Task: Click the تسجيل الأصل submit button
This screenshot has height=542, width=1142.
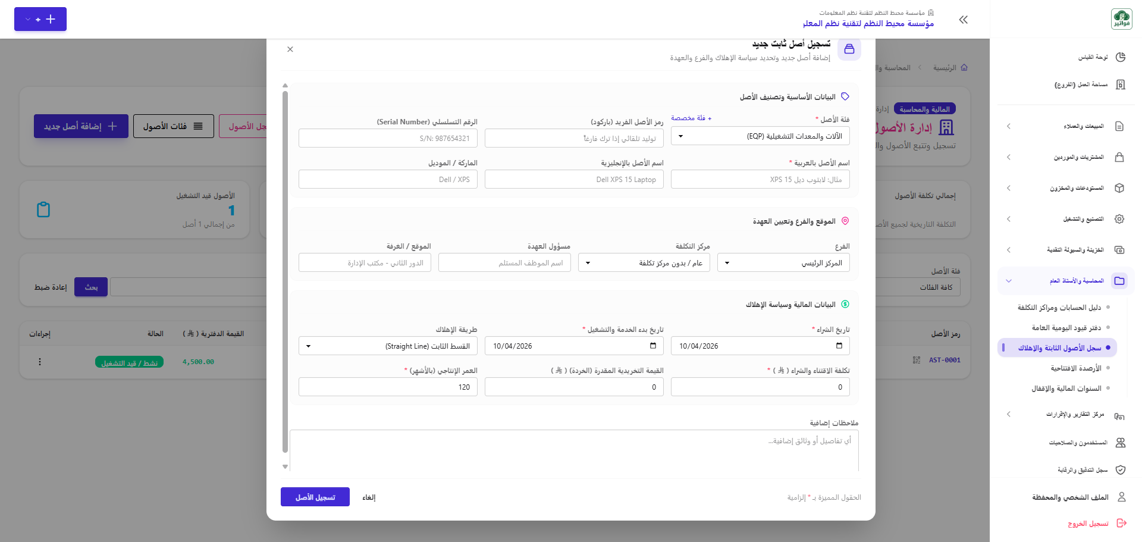Action: [x=315, y=497]
